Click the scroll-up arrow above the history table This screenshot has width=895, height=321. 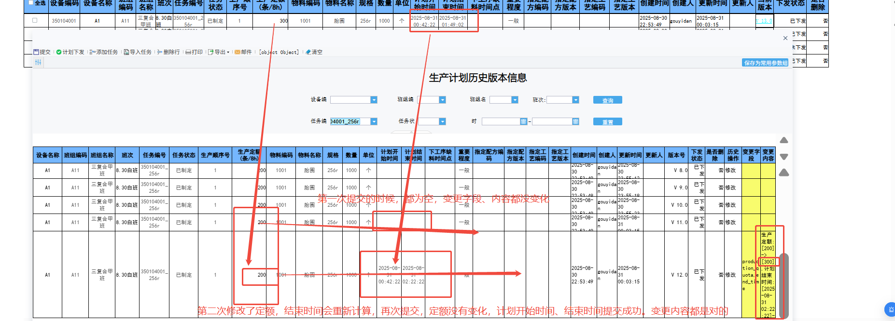tap(784, 140)
